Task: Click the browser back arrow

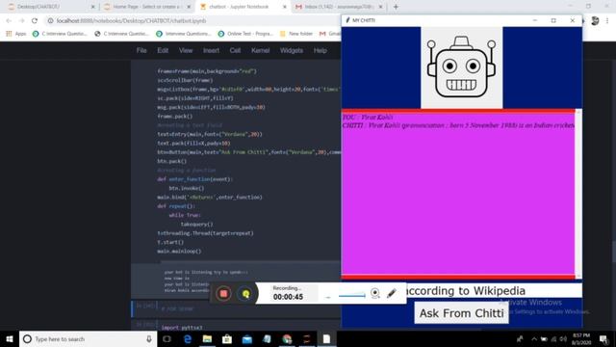Action: point(9,20)
